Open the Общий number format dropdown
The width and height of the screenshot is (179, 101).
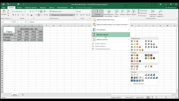coord(89,12)
